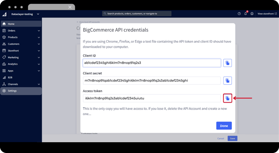Click the B2B sidebar icon
The height and width of the screenshot is (153, 279).
(x=4, y=77)
